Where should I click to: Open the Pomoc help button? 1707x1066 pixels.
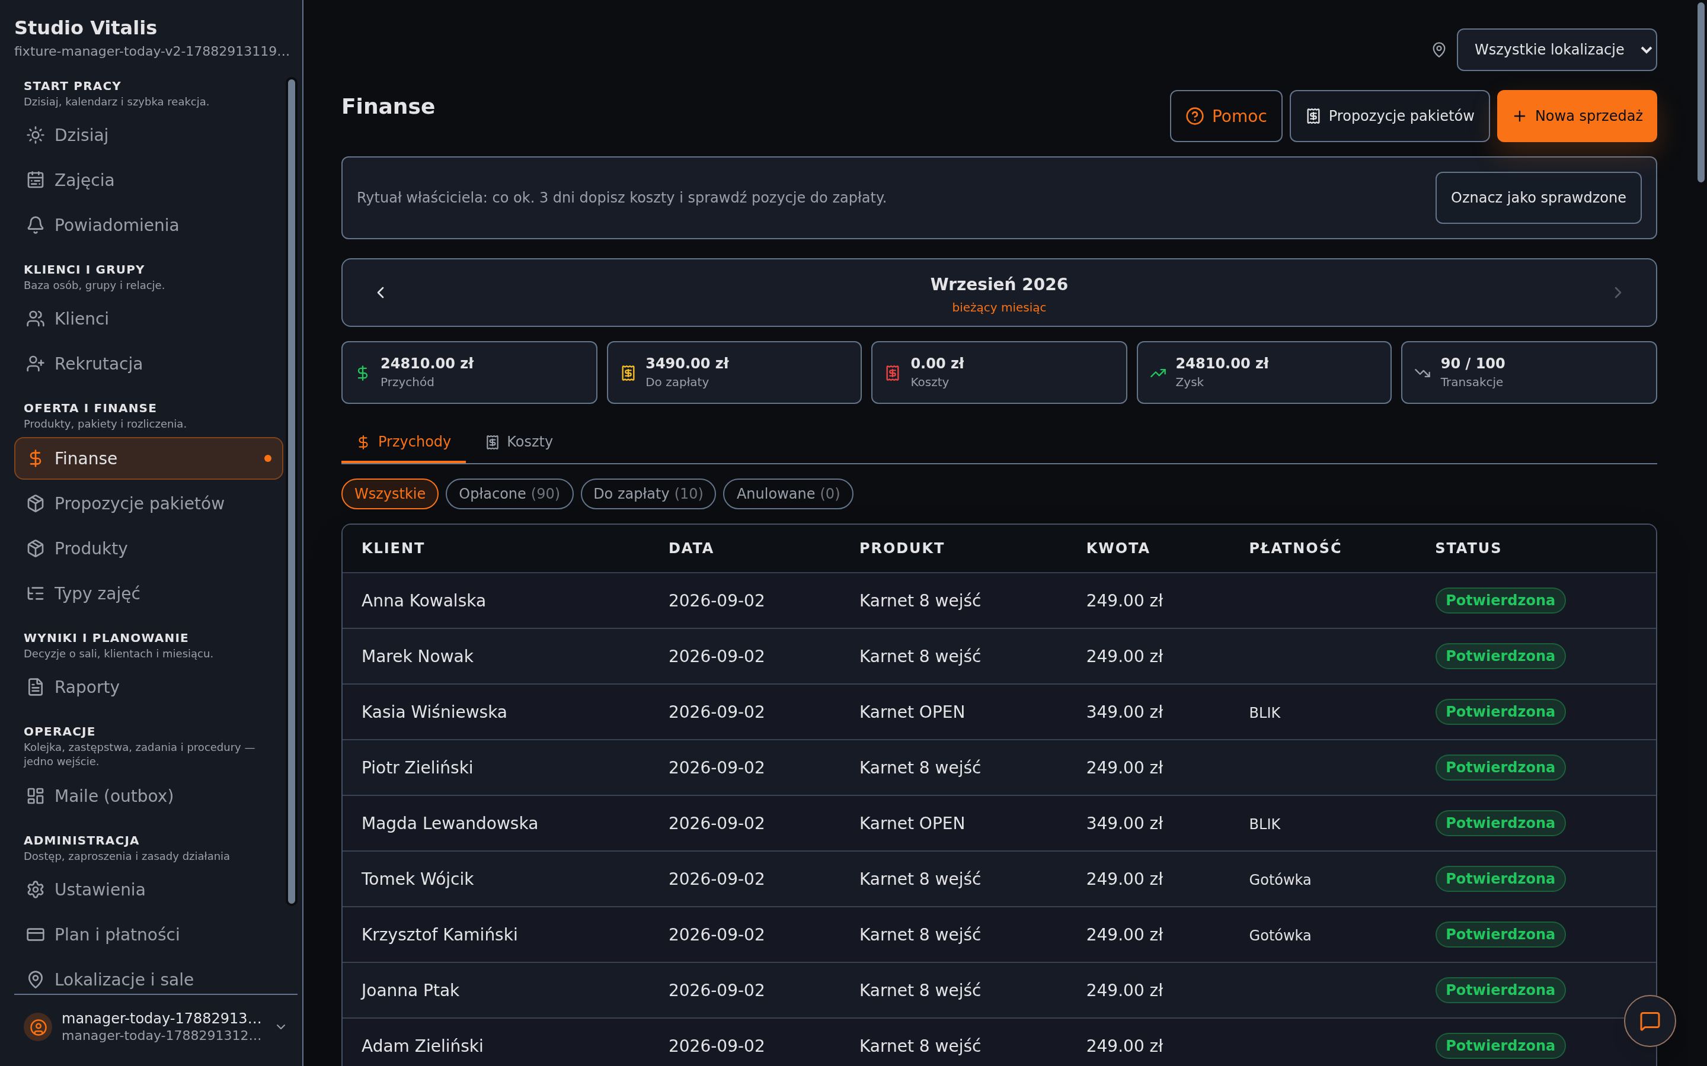pyautogui.click(x=1226, y=116)
